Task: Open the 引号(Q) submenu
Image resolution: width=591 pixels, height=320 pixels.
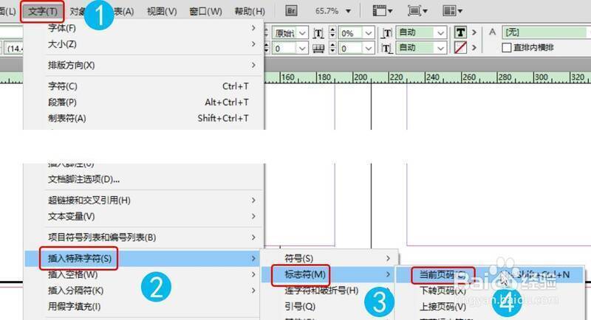Action: click(329, 307)
